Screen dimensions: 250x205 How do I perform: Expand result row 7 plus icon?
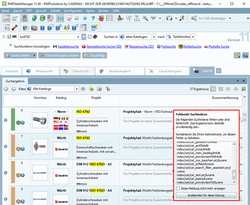point(6,146)
